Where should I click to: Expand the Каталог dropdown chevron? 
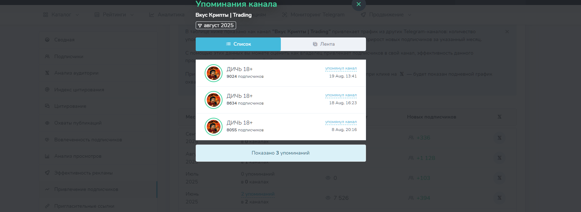77,15
